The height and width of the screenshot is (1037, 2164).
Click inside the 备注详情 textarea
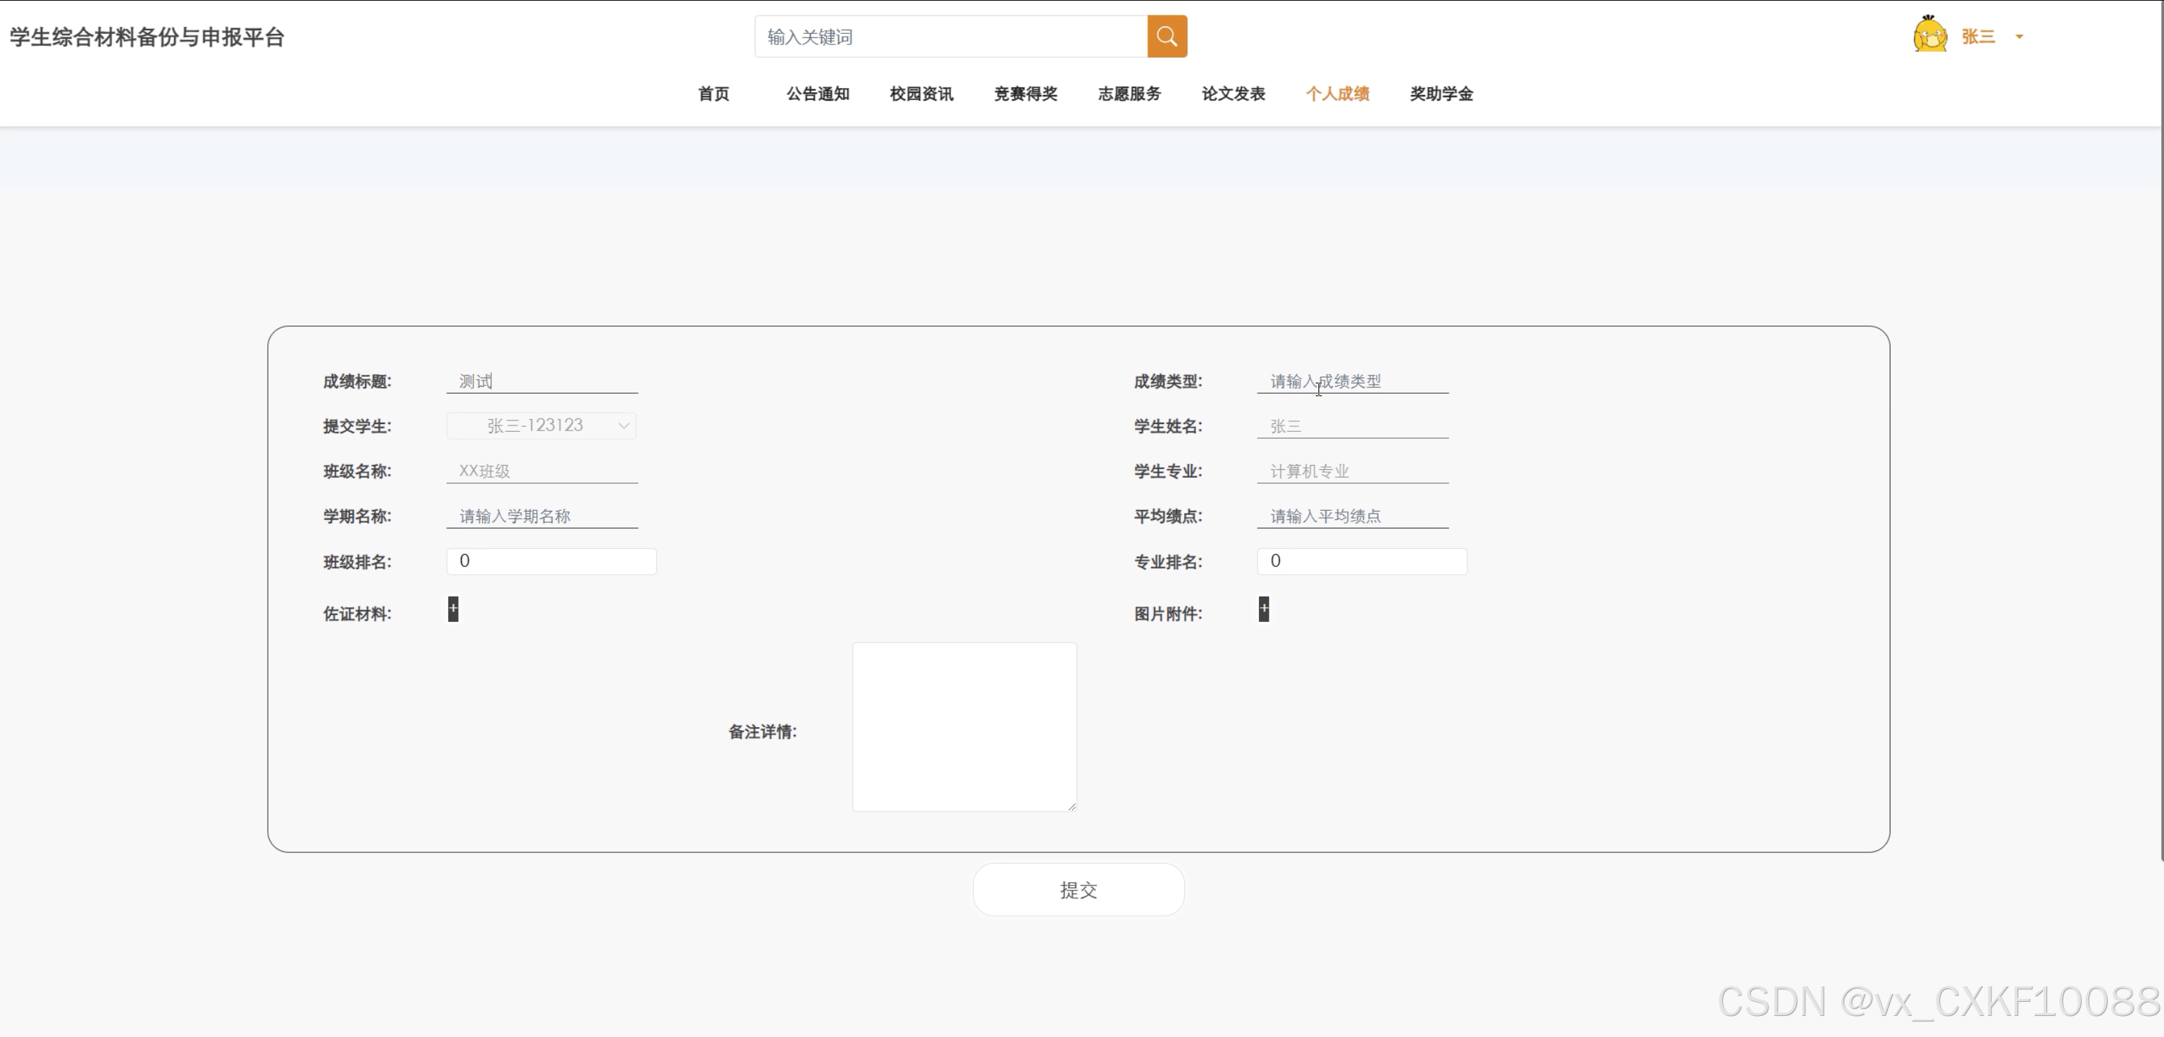tap(964, 726)
